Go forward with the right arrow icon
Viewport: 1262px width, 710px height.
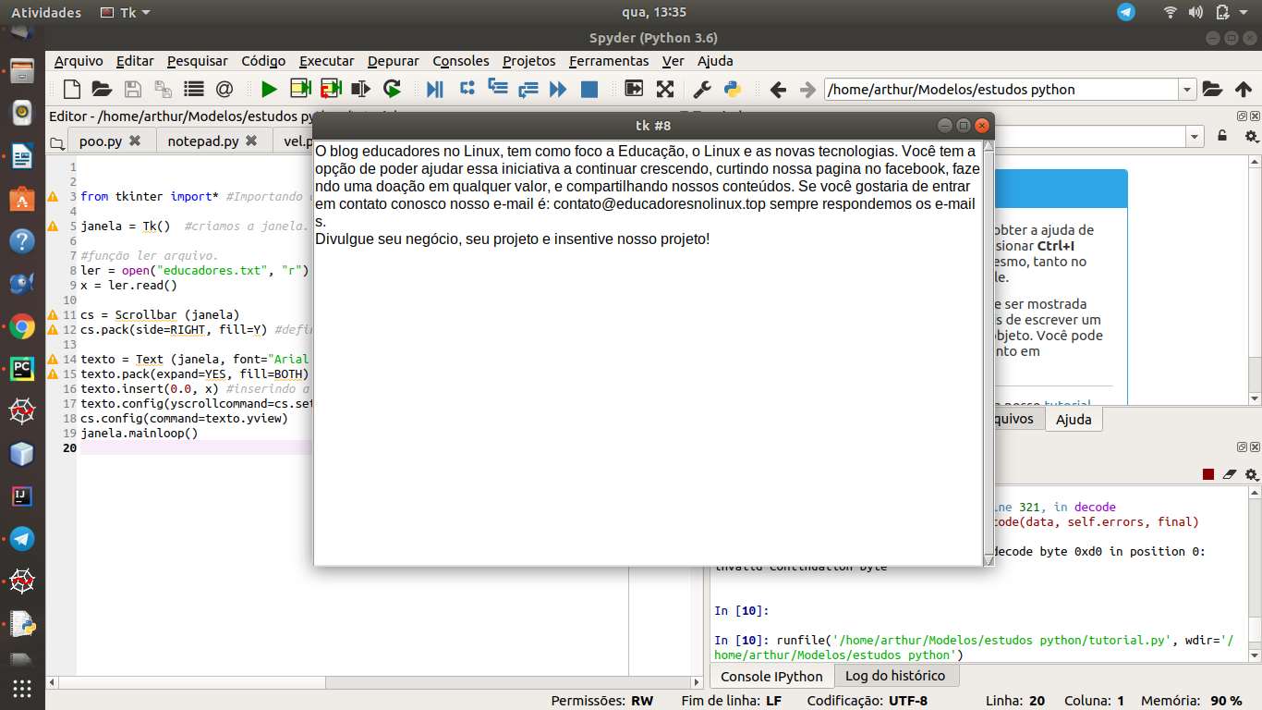pos(808,90)
